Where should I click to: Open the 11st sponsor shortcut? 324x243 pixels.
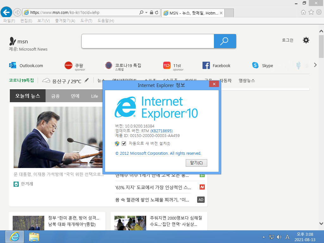[x=173, y=66]
